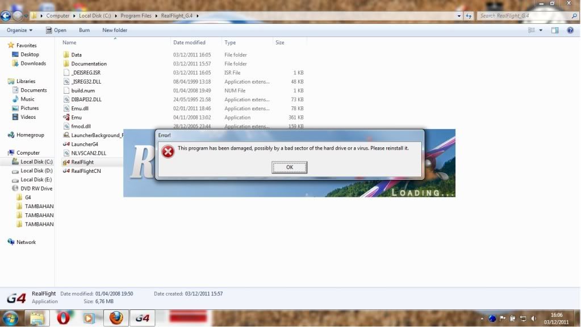This screenshot has width=581, height=327.
Task: Click New folder in the toolbar
Action: 115,30
